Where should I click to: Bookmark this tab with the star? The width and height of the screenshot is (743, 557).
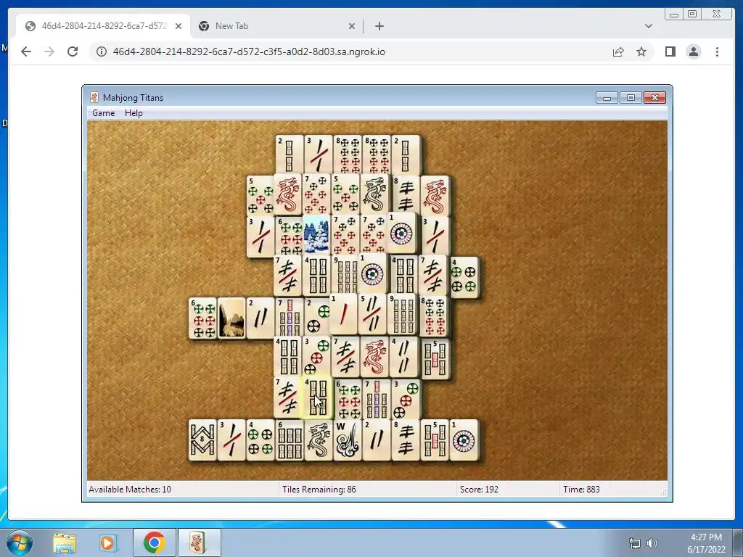(x=641, y=51)
